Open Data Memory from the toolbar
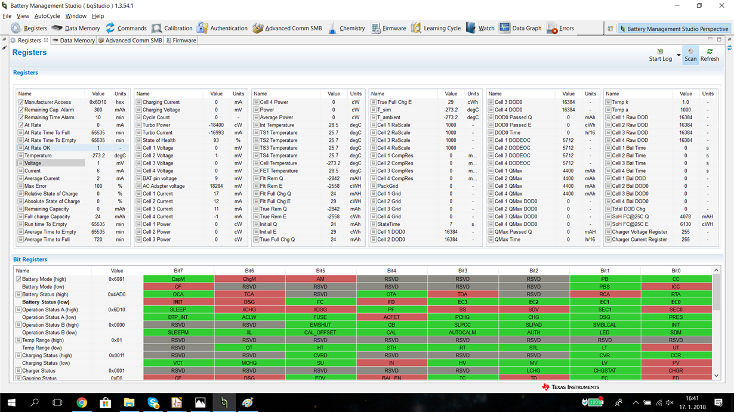This screenshot has width=734, height=412. click(76, 28)
